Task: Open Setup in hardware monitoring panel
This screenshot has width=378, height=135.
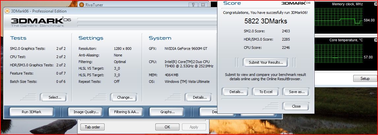Action: 365,78
